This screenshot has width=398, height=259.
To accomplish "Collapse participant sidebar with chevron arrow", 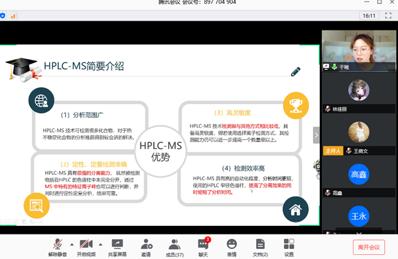I will [316, 135].
